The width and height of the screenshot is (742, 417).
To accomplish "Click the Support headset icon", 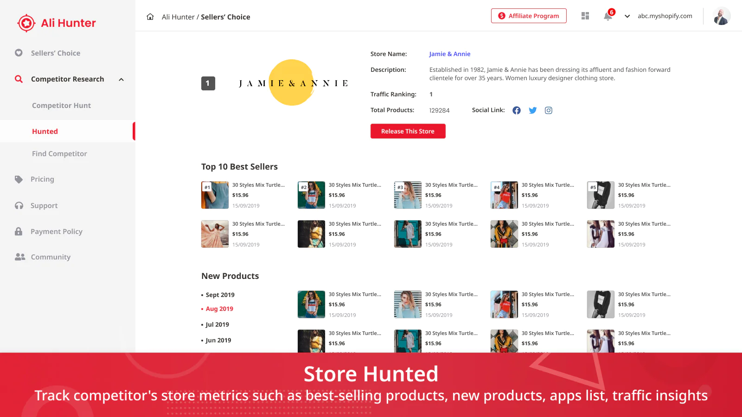I will (x=19, y=206).
